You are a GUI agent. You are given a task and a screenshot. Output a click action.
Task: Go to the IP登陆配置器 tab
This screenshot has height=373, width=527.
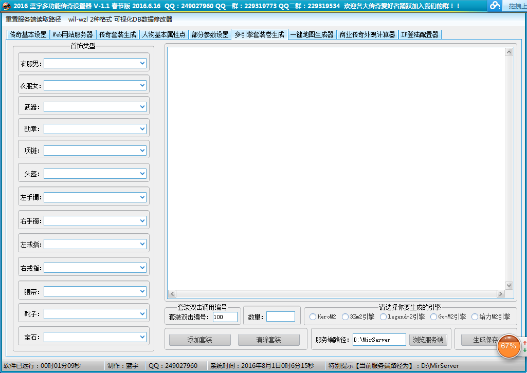pyautogui.click(x=420, y=34)
